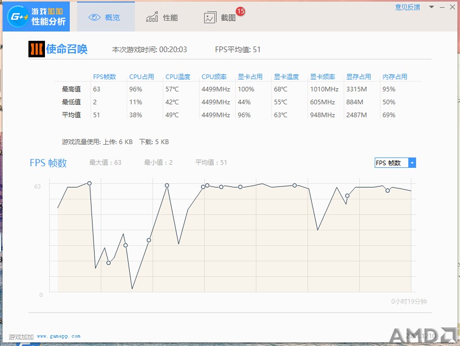This screenshot has width=460, height=346.
Task: Select the 内存占用 column header
Action: click(395, 76)
